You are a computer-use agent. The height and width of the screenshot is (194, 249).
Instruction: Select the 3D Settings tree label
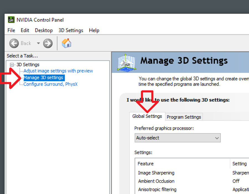pos(28,65)
